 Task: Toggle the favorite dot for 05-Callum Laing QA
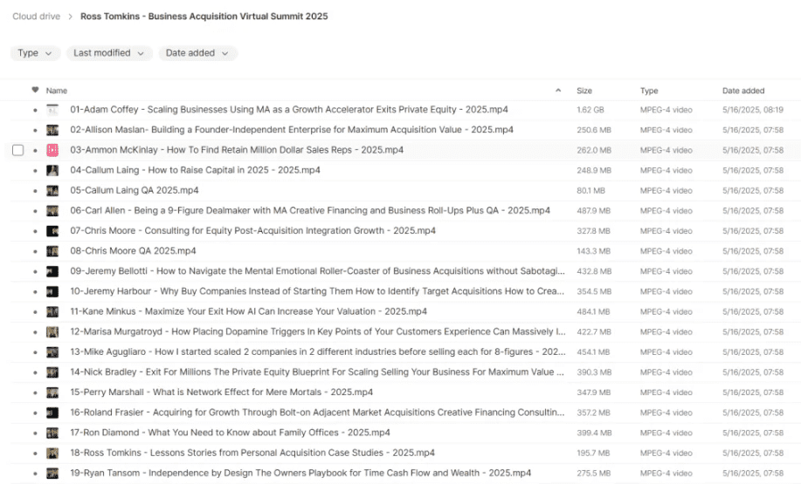point(35,191)
